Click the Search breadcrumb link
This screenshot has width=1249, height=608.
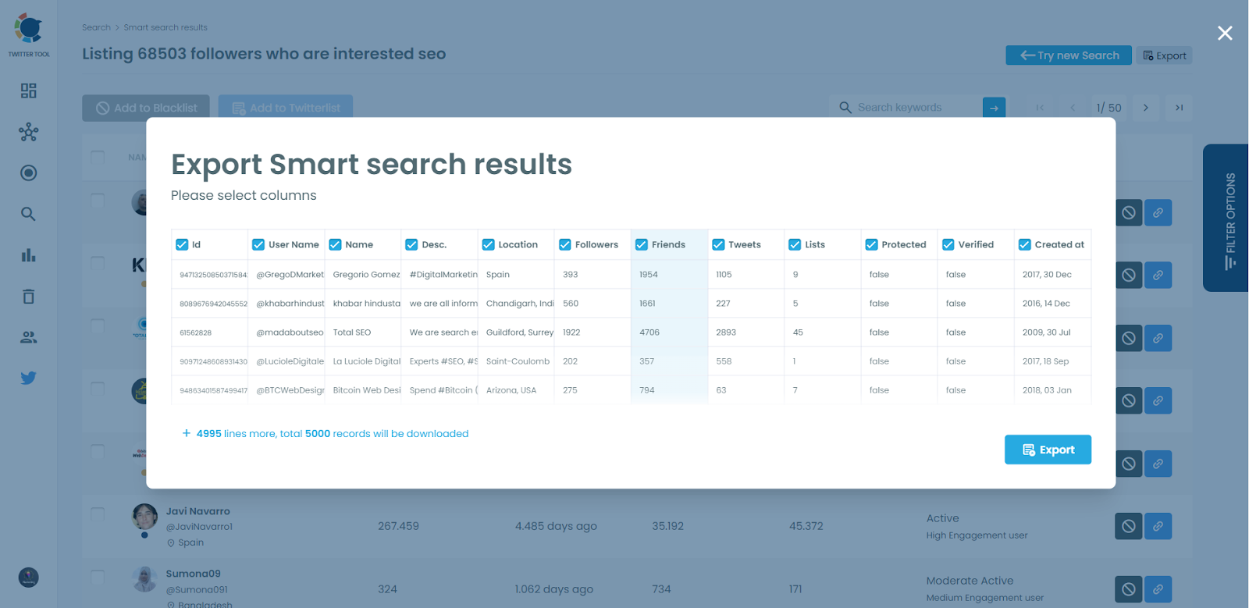(96, 27)
